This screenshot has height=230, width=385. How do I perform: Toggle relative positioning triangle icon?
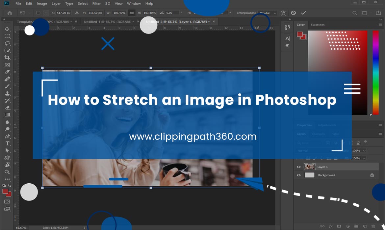click(77, 13)
